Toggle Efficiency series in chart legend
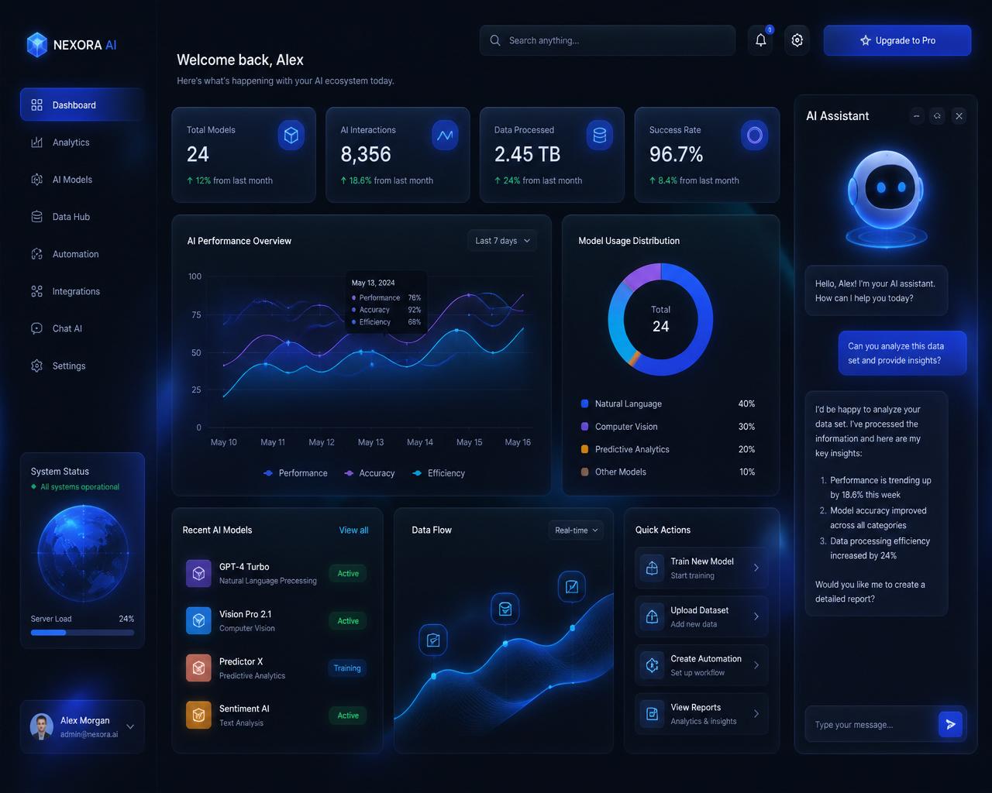 (439, 473)
